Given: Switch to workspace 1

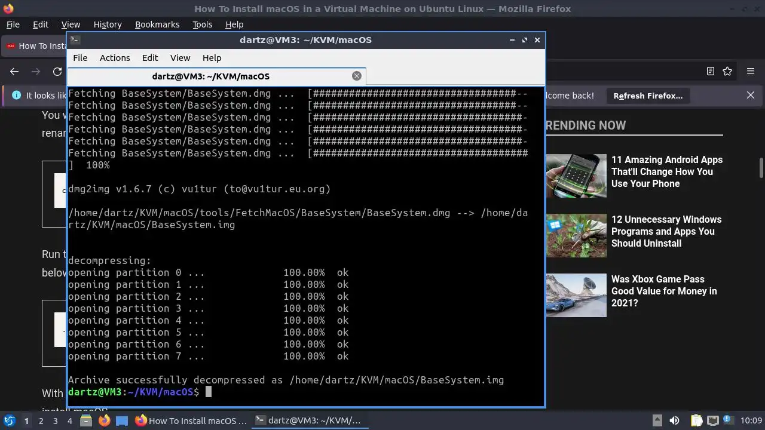Looking at the screenshot, I should click(26, 421).
